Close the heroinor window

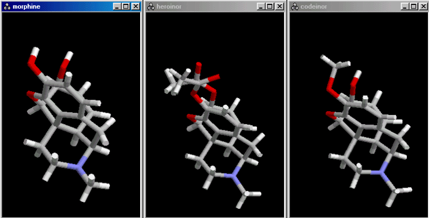click(x=280, y=7)
